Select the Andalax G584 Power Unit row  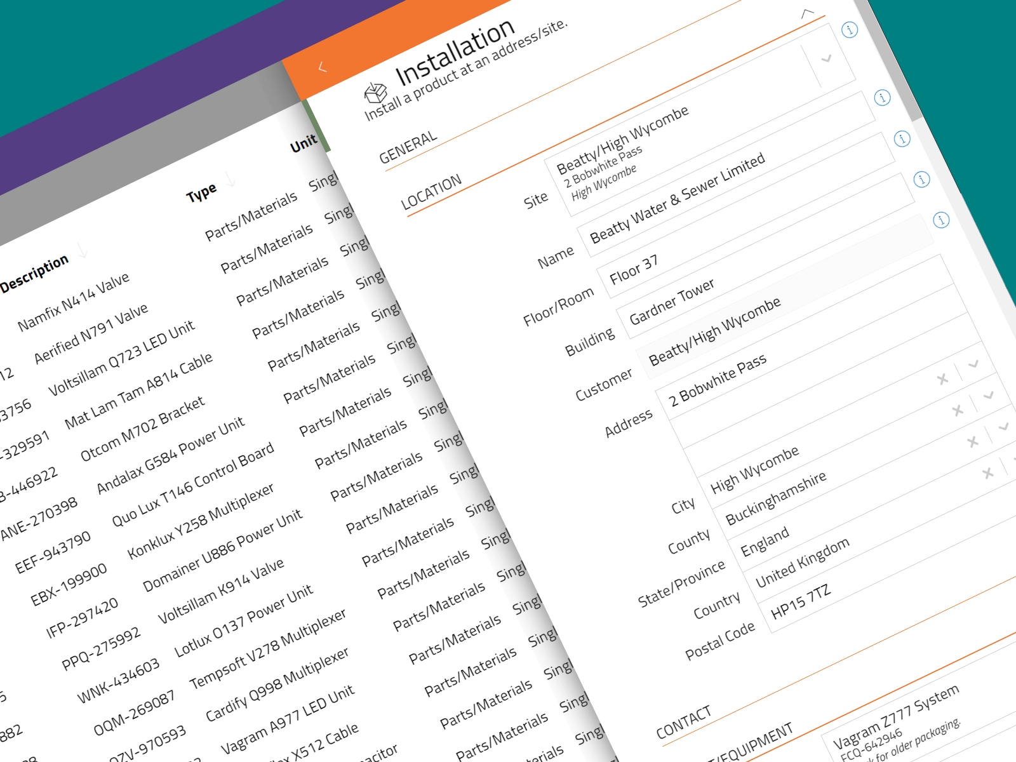pos(170,455)
